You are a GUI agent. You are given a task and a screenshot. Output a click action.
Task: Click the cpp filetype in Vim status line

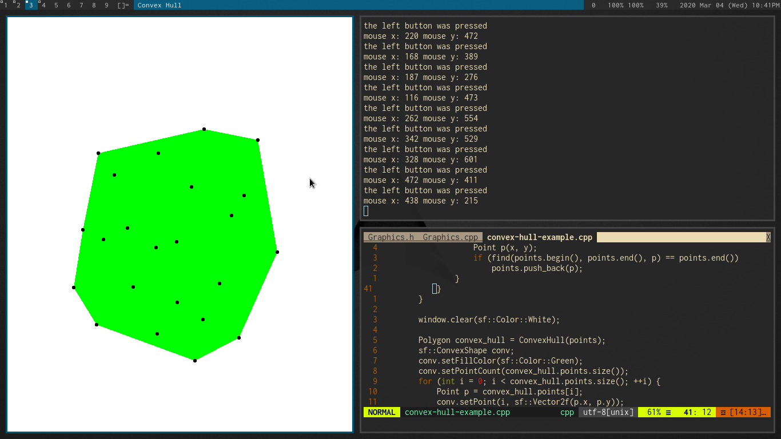[567, 412]
